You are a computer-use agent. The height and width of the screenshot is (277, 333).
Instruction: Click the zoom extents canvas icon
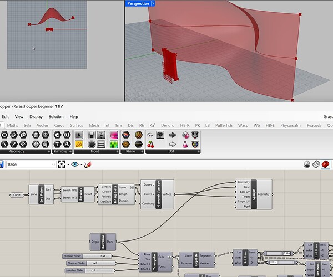tap(62, 164)
